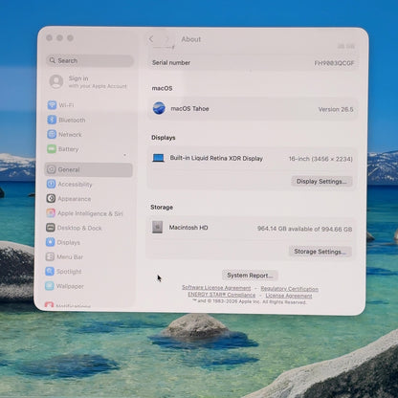Click the macOS Tahoe logo icon
Image resolution: width=398 pixels, height=398 pixels.
(159, 108)
